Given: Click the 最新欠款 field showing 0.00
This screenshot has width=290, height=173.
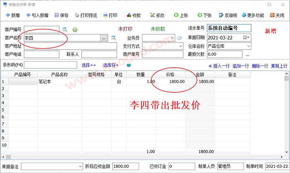Looking at the screenshot, I should coord(225,55).
